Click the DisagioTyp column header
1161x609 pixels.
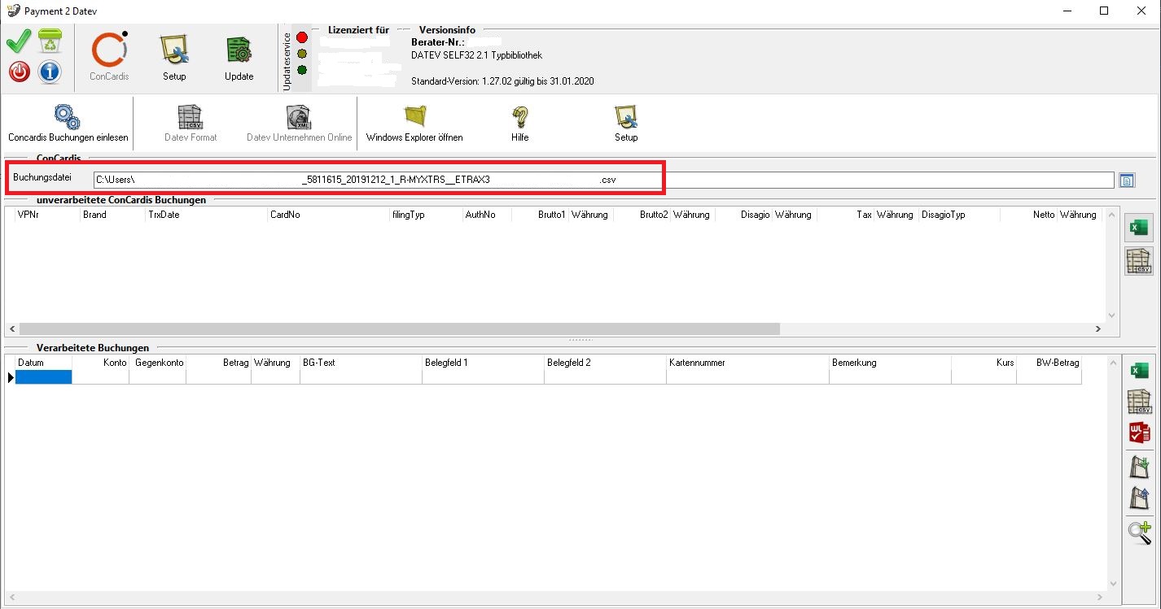pos(959,215)
